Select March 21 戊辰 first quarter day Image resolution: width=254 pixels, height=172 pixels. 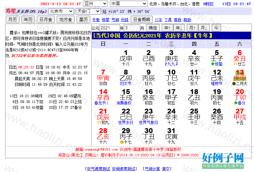click(103, 117)
